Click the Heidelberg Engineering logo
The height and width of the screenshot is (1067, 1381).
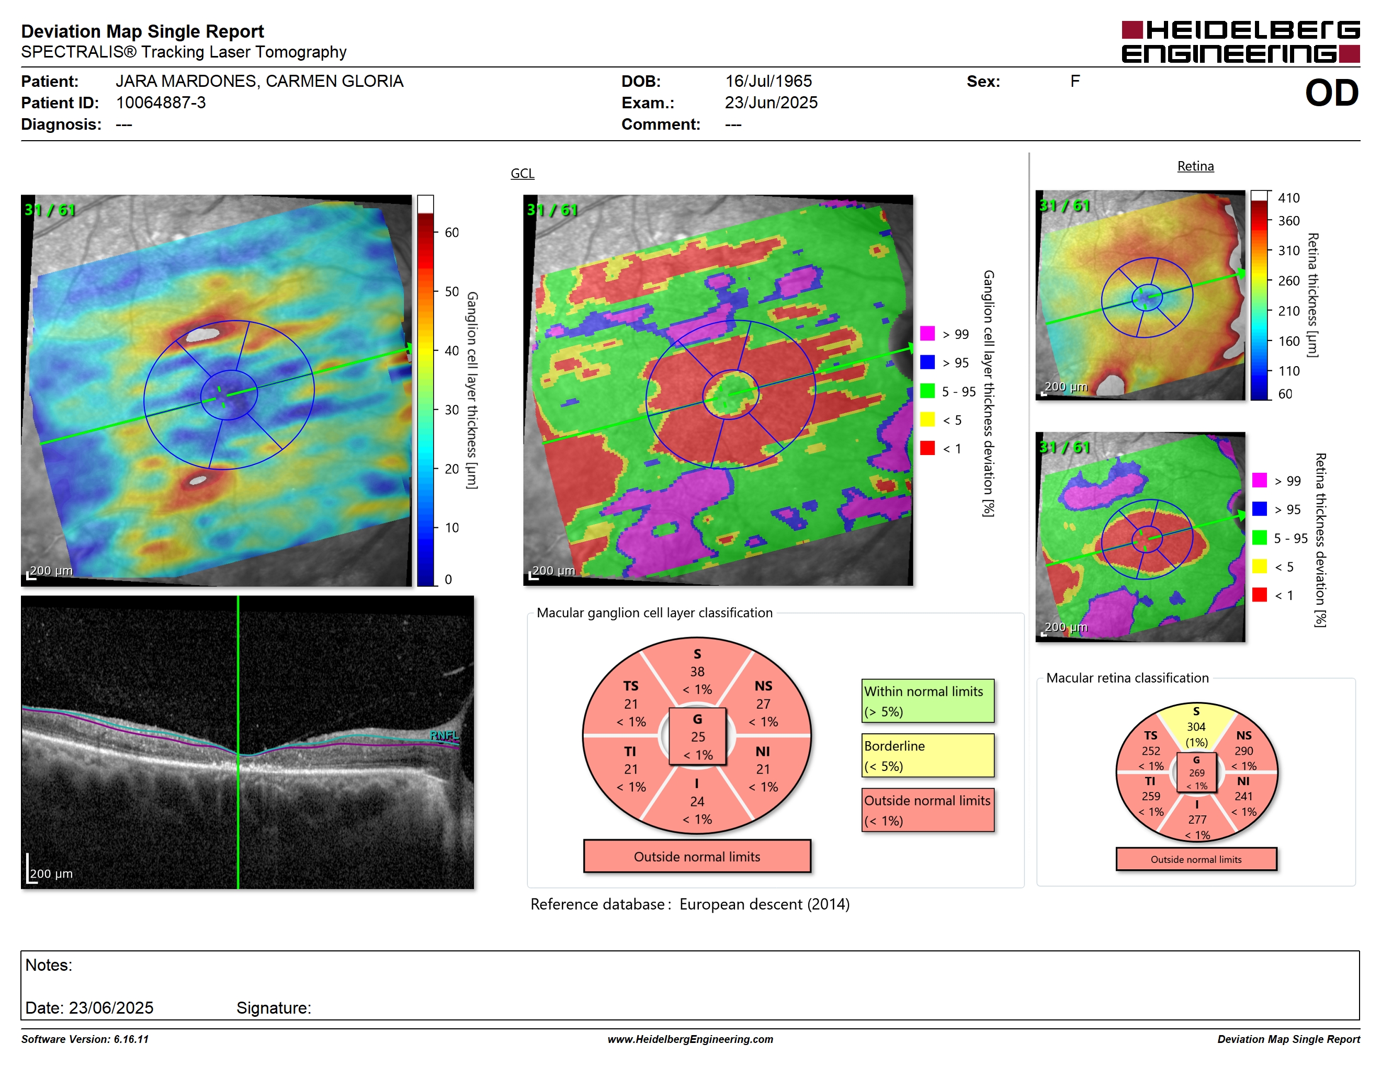coord(1240,42)
